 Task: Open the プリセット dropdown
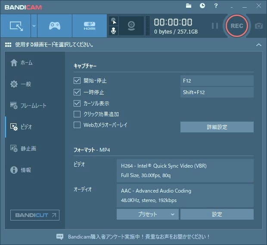click(147, 214)
